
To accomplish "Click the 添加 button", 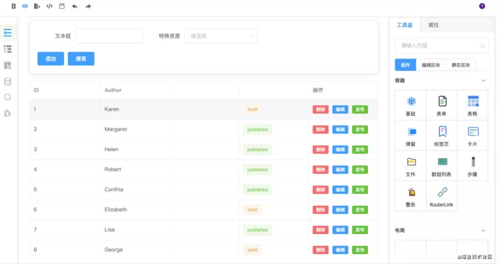I will (51, 59).
